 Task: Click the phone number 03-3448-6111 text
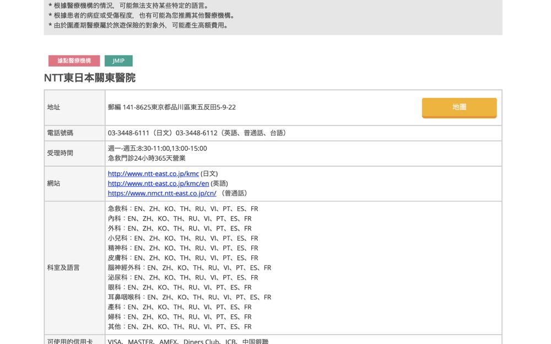(129, 133)
